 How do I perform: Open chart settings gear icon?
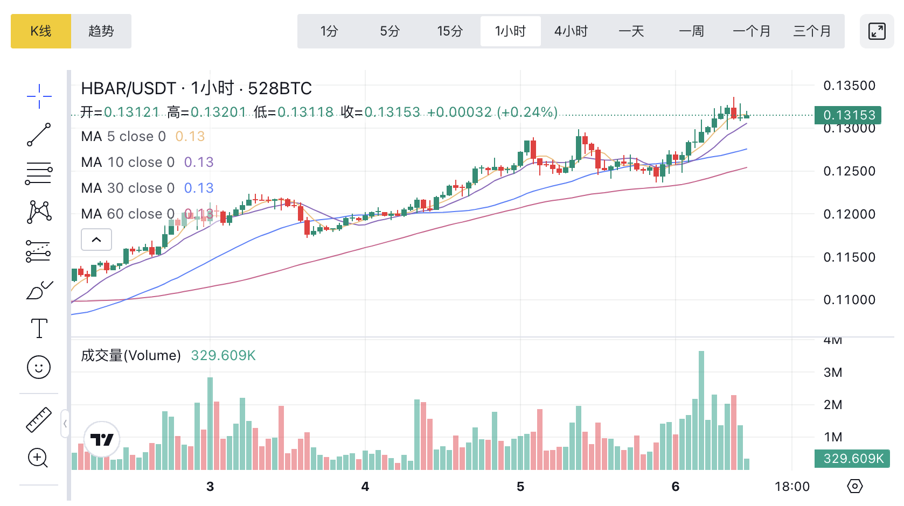854,486
